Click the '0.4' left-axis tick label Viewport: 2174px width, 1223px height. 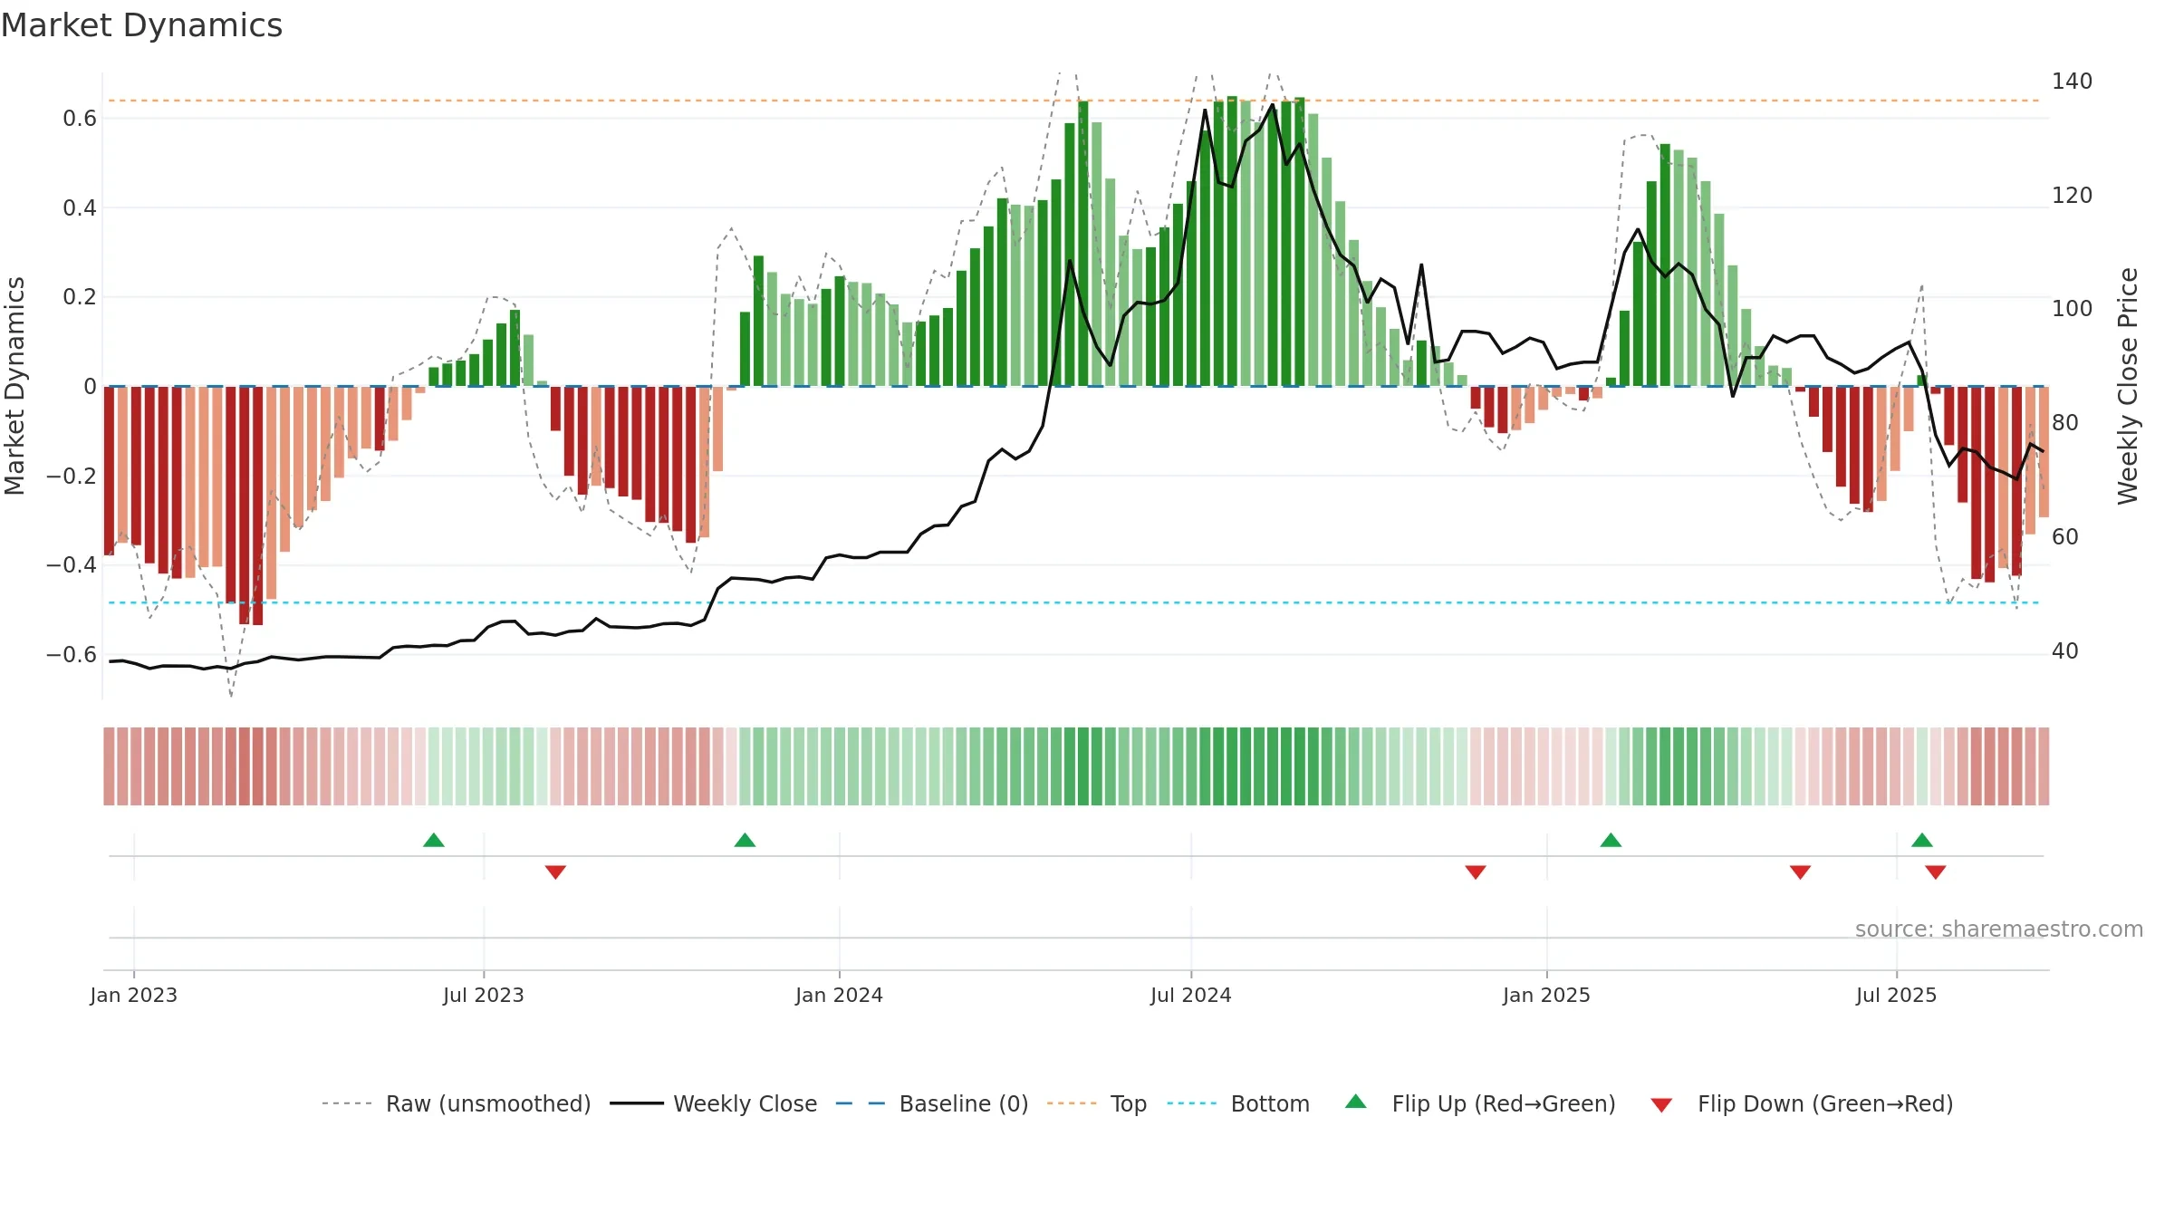pyautogui.click(x=80, y=208)
